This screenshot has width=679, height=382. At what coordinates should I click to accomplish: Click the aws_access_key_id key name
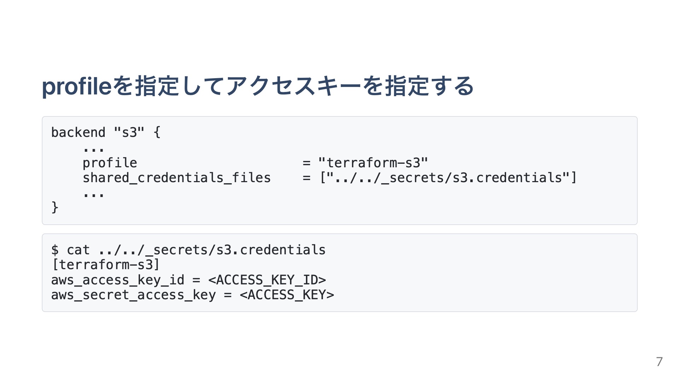tap(117, 280)
